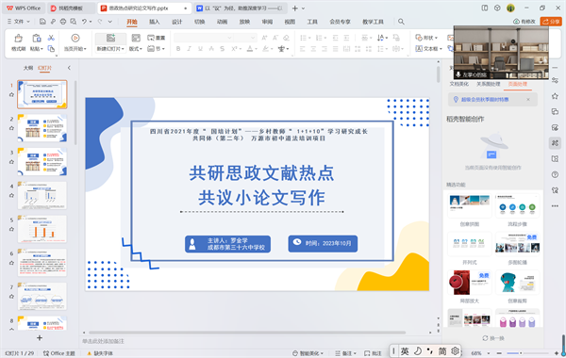Switch to Outline (大纲) panel tab
The width and height of the screenshot is (566, 358).
tap(28, 68)
